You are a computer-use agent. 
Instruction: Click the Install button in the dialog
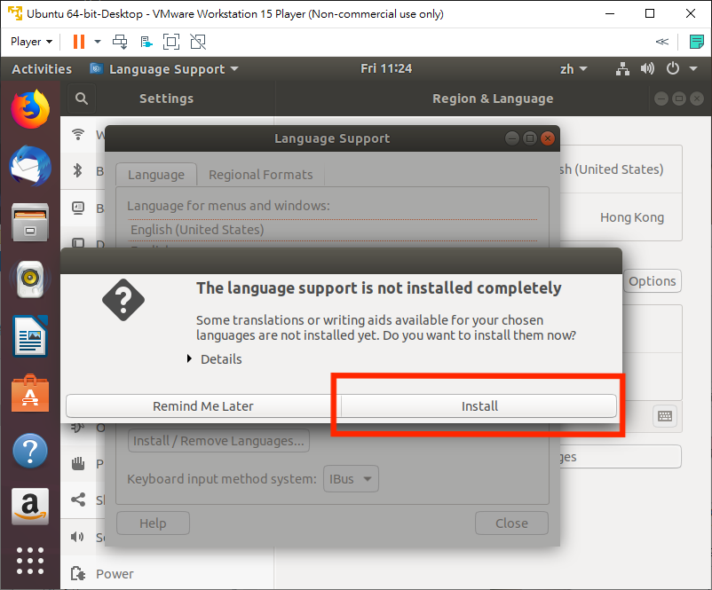tap(479, 405)
